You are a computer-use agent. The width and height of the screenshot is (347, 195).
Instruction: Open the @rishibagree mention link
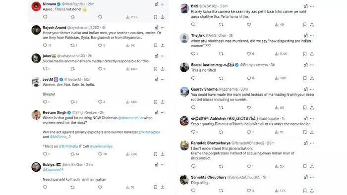(x=149, y=132)
